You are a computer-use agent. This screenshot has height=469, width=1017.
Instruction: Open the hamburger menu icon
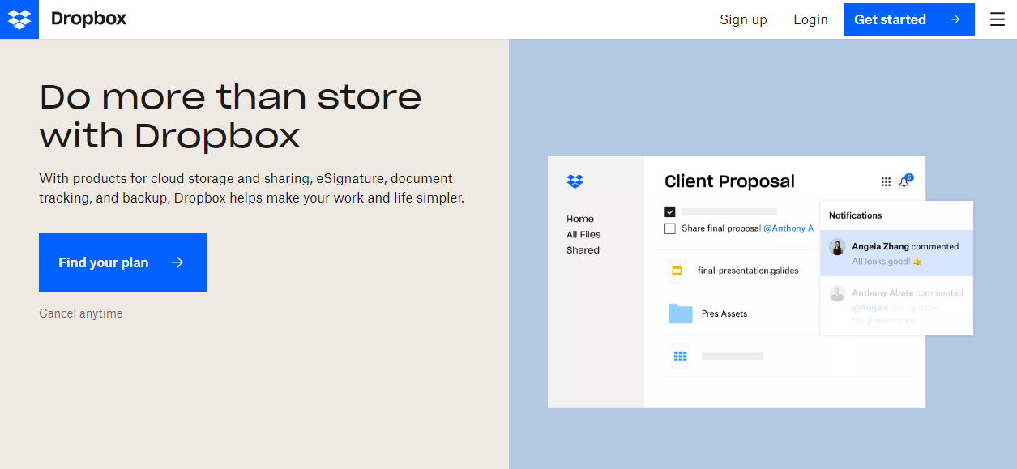(x=998, y=19)
